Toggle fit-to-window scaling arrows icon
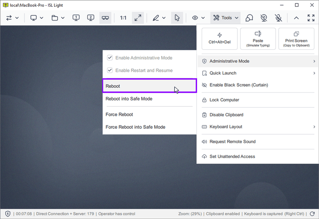 [x=138, y=18]
